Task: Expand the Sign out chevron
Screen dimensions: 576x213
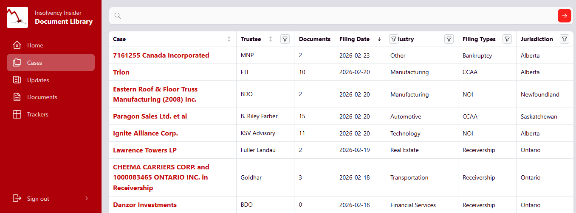Action: (x=86, y=198)
